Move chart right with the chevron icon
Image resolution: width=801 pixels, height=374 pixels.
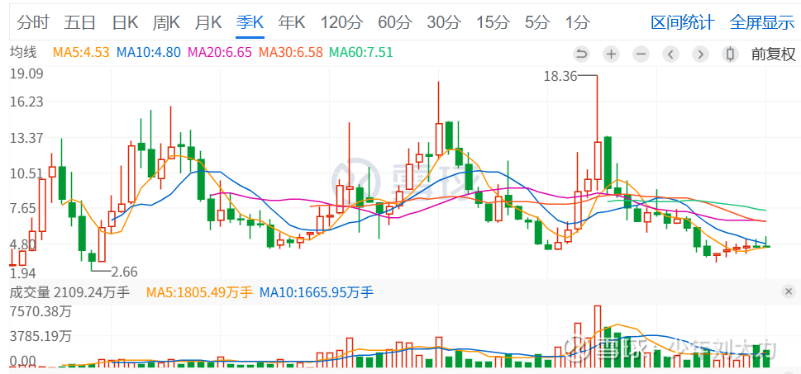pyautogui.click(x=701, y=54)
